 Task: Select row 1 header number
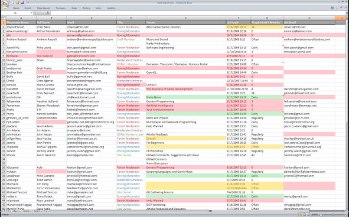[4, 22]
